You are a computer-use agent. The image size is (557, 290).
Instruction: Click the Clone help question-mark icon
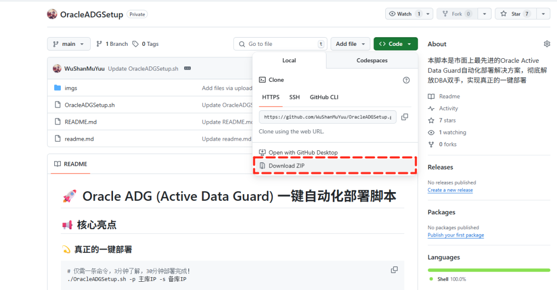click(406, 80)
